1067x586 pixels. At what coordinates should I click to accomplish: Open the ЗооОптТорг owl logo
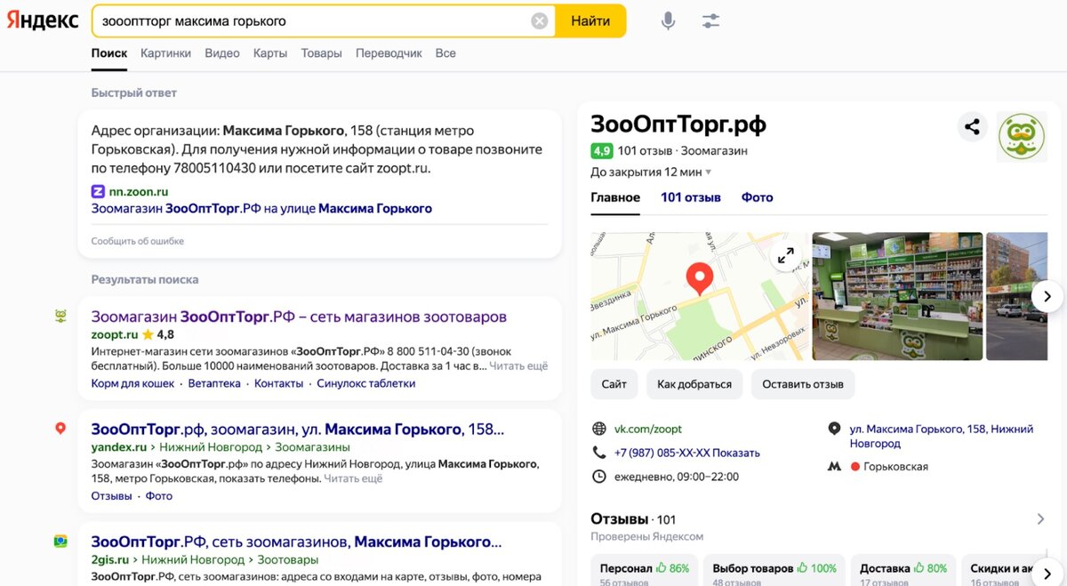click(x=1022, y=137)
